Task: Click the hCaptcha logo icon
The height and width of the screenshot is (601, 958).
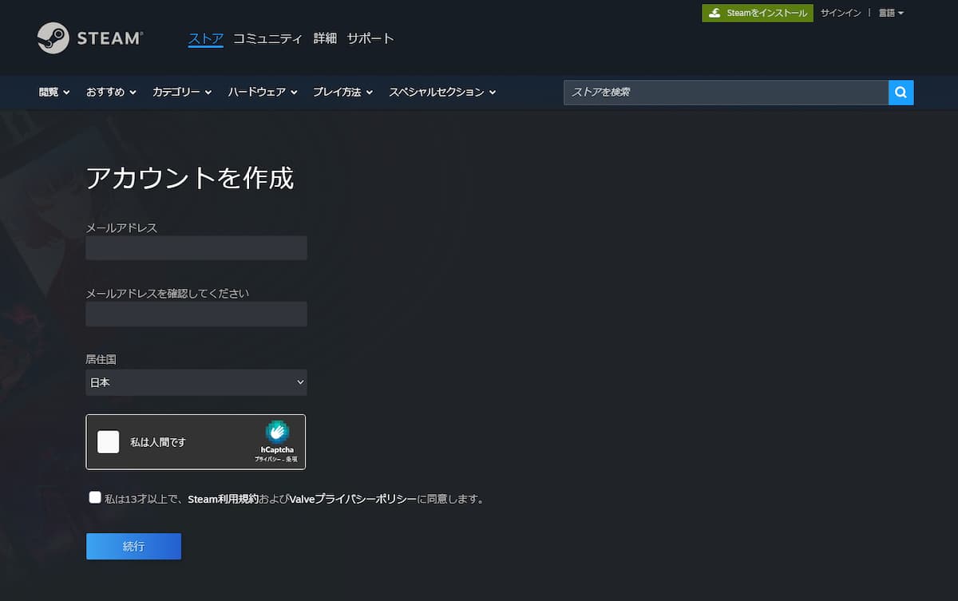Action: (x=277, y=432)
